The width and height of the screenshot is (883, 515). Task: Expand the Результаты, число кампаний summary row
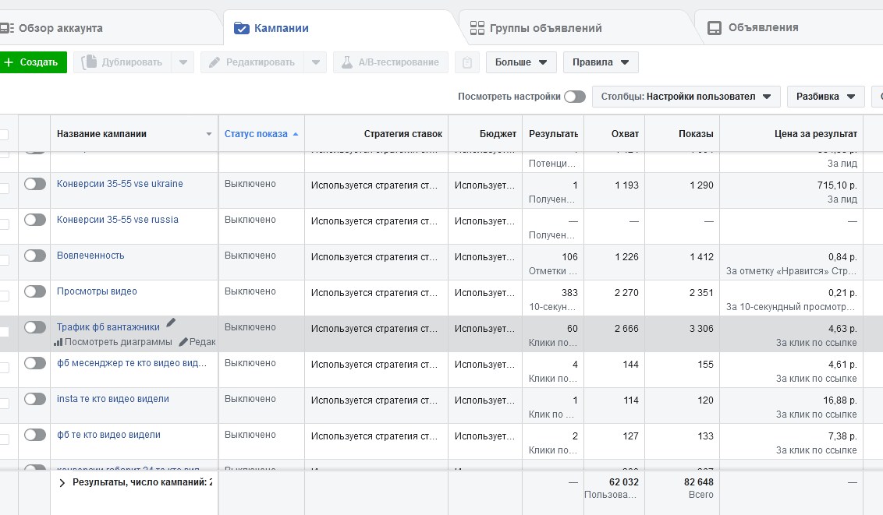(x=62, y=483)
